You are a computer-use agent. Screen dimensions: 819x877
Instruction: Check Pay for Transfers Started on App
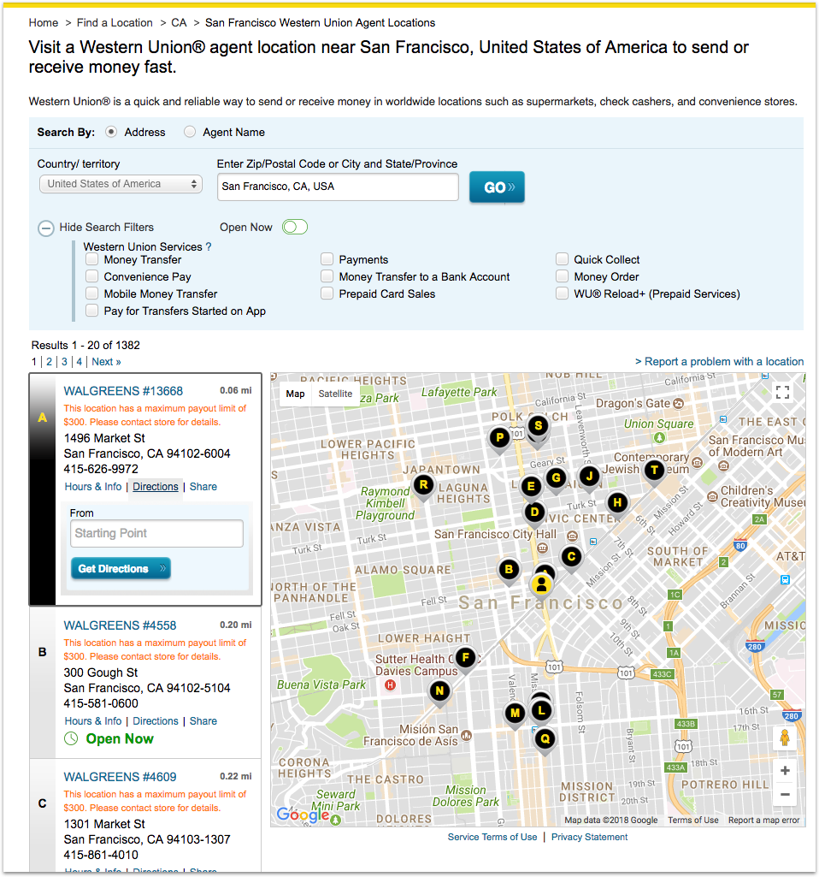click(x=92, y=311)
